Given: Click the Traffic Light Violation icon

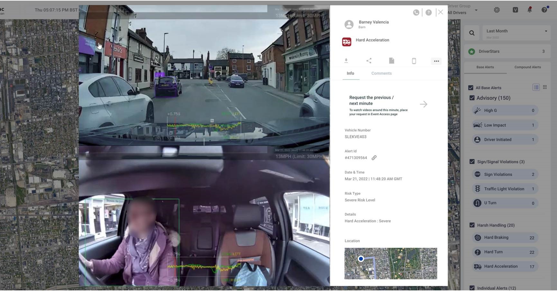Looking at the screenshot, I should (x=477, y=189).
